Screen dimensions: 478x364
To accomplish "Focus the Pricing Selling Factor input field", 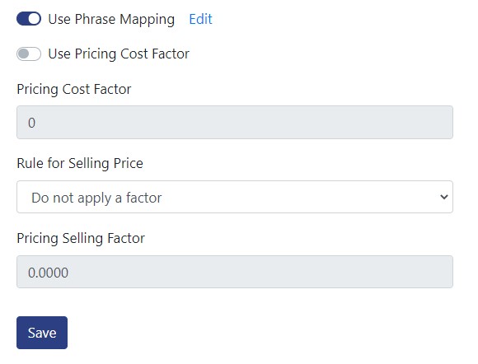I will (x=235, y=272).
